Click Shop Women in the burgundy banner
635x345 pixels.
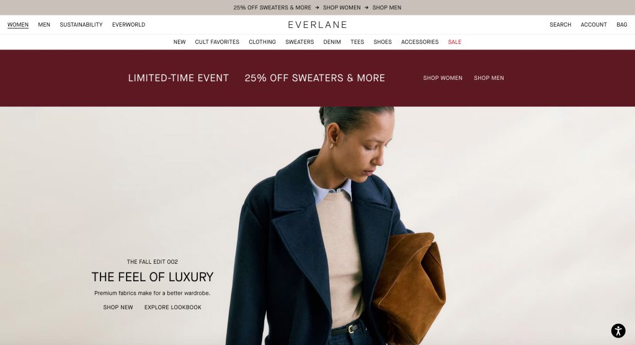[x=443, y=78]
